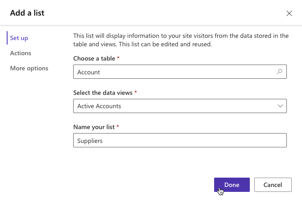Image resolution: width=302 pixels, height=203 pixels.
Task: Switch to the Set up tab
Action: point(19,38)
